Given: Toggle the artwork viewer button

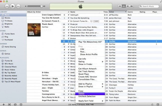Looking at the screenshot, I should (21, 105).
